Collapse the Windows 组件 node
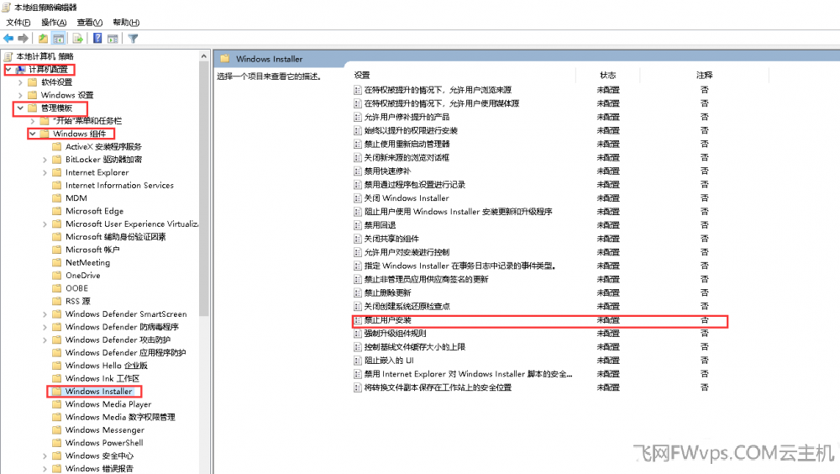Image resolution: width=840 pixels, height=474 pixels. pyautogui.click(x=33, y=134)
